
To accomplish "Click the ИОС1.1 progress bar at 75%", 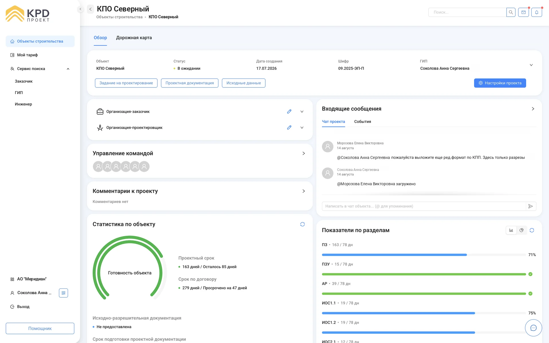I will [x=424, y=313].
